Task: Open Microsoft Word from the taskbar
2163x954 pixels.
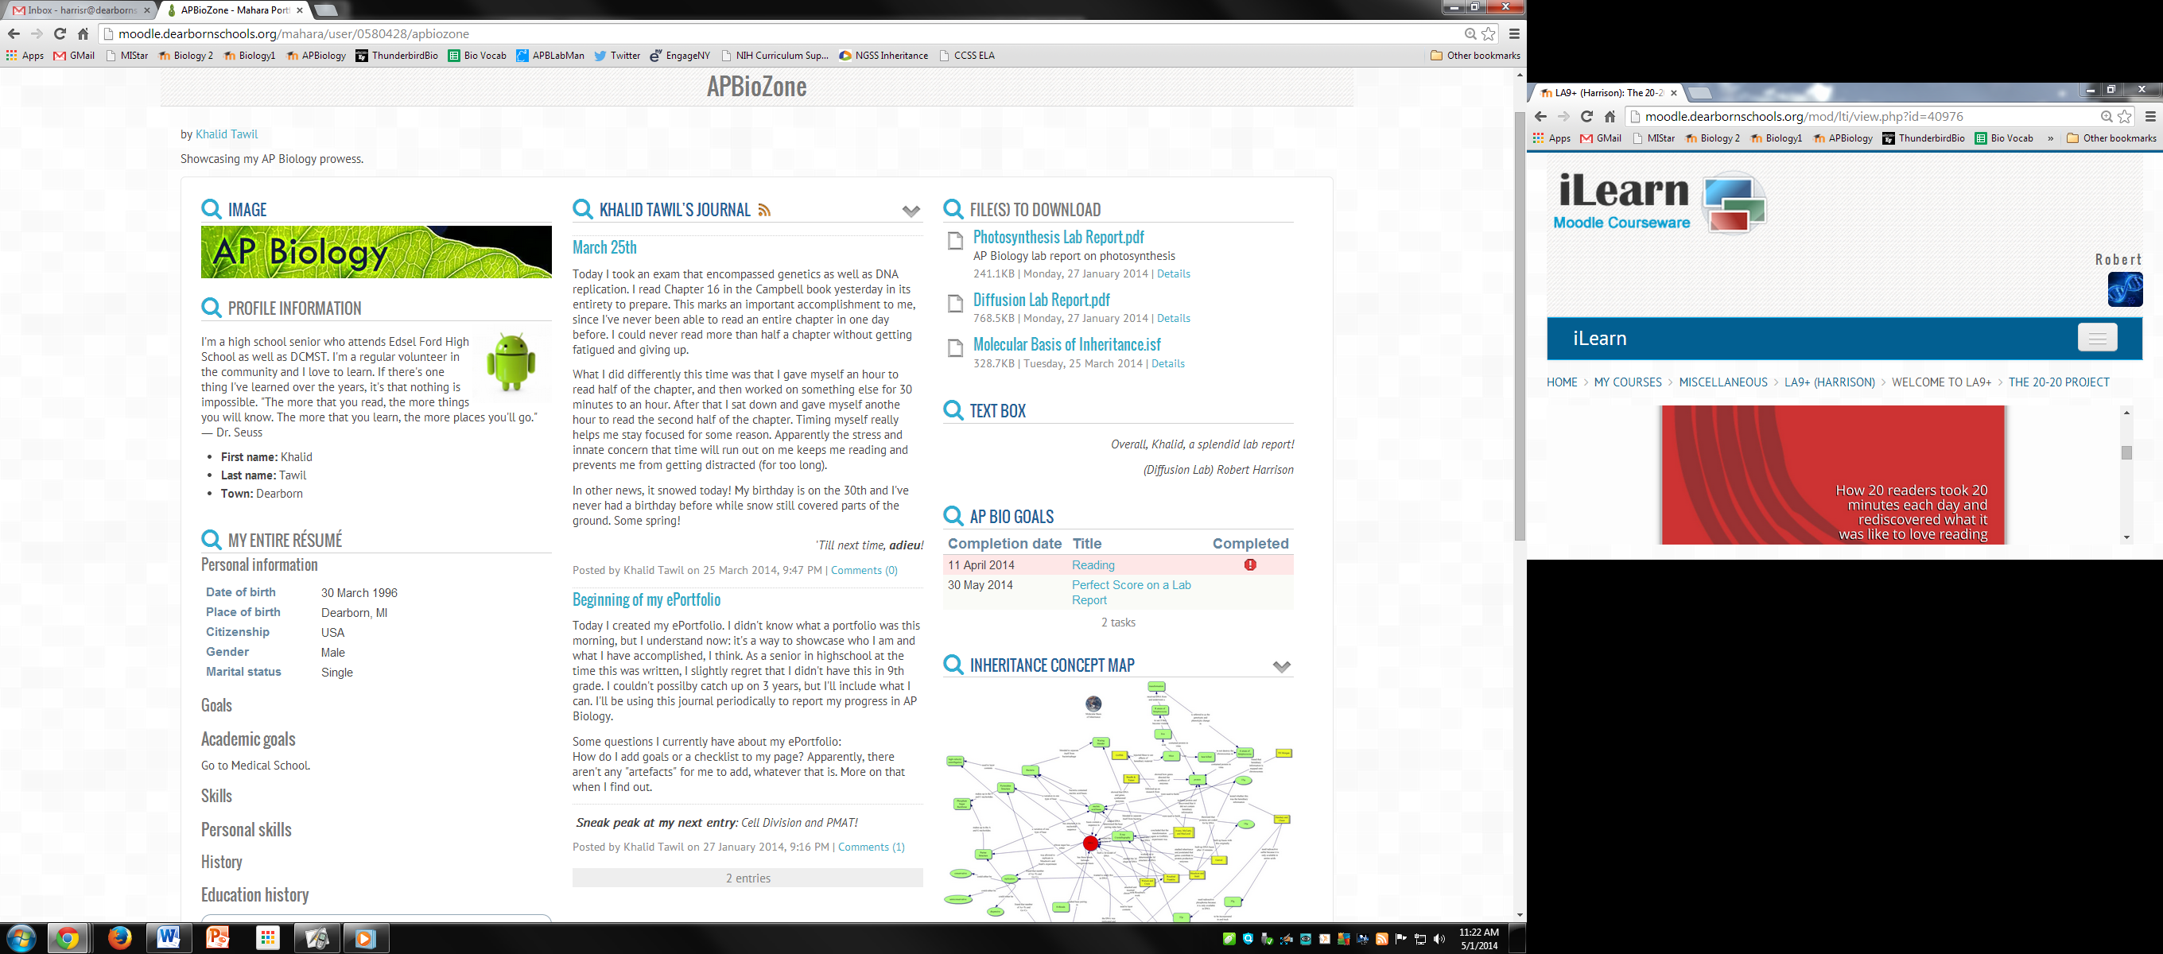Action: click(169, 937)
